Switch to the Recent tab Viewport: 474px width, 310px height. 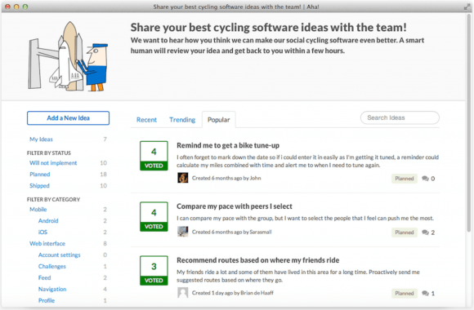point(146,120)
